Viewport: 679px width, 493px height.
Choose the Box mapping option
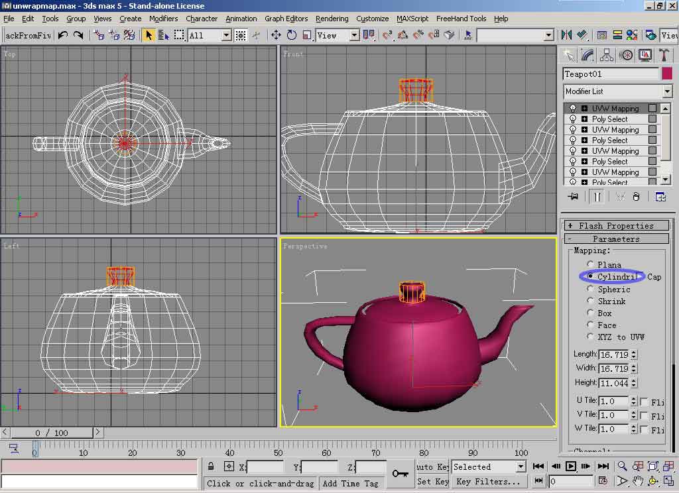click(x=590, y=313)
